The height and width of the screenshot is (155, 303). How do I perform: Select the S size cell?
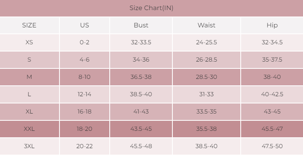pyautogui.click(x=29, y=60)
